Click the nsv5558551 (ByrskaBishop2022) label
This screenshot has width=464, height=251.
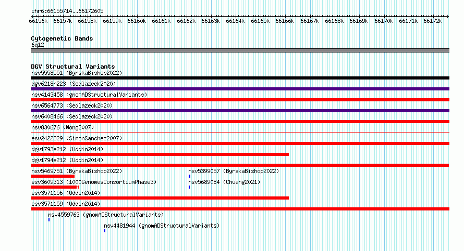coord(77,73)
